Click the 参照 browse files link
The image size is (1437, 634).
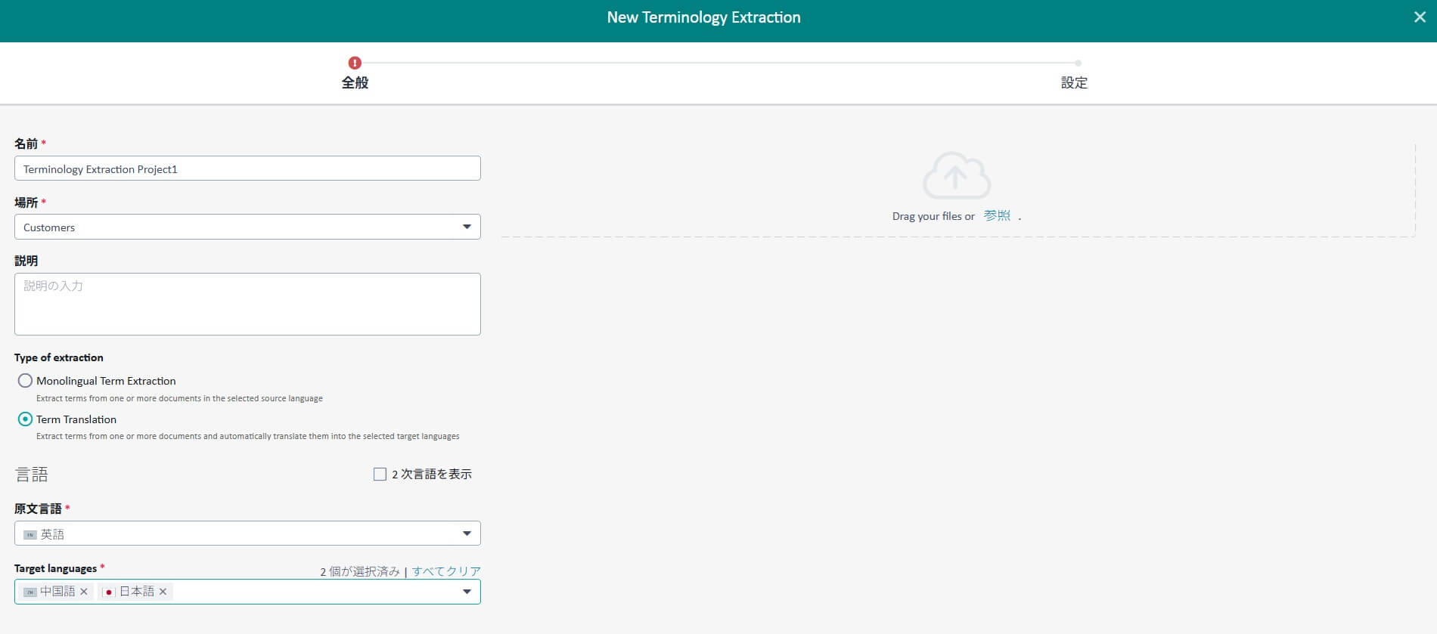tap(997, 215)
